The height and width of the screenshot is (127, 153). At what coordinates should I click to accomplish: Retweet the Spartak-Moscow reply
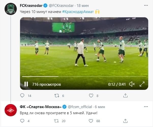coord(57,121)
